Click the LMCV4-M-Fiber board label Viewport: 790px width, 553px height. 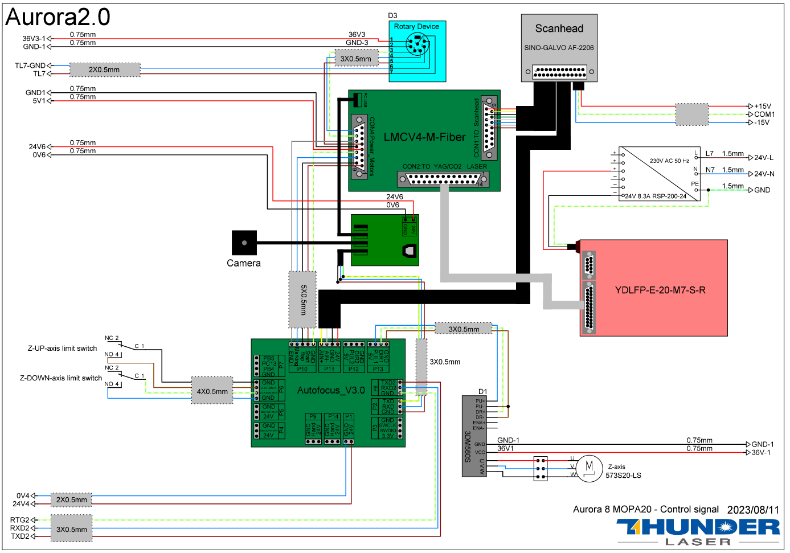(x=424, y=137)
